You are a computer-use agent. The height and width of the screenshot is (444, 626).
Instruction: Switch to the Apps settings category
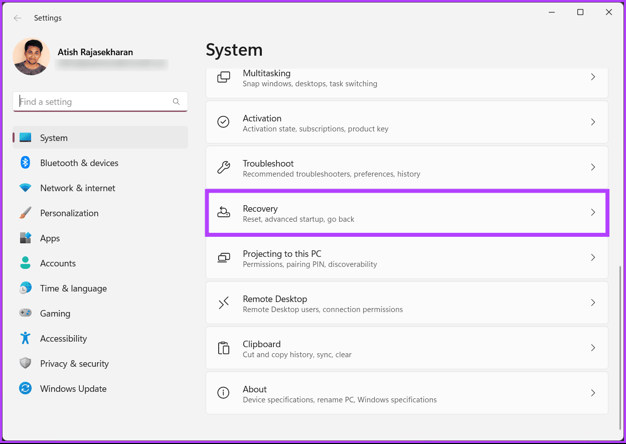[x=50, y=238]
